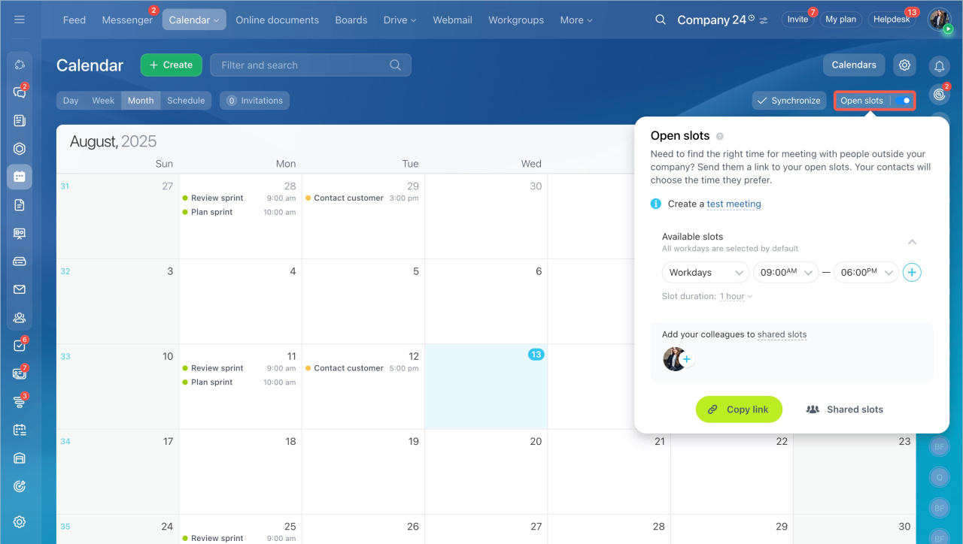The image size is (963, 544).
Task: Open Helpdesk button with badge 13
Action: (x=892, y=20)
